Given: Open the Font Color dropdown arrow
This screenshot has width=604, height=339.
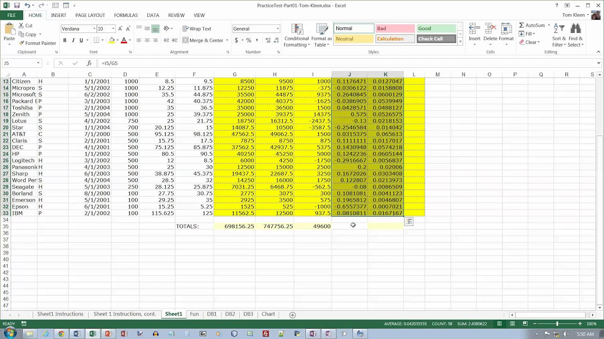Looking at the screenshot, I should click(130, 40).
